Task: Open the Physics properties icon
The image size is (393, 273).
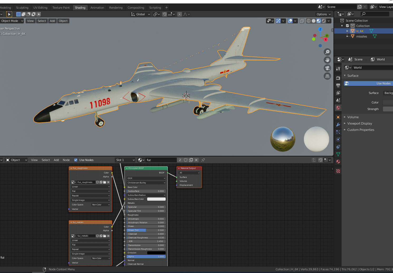Action: tap(338, 139)
